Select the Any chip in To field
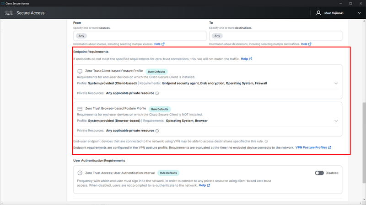 [x=217, y=36]
